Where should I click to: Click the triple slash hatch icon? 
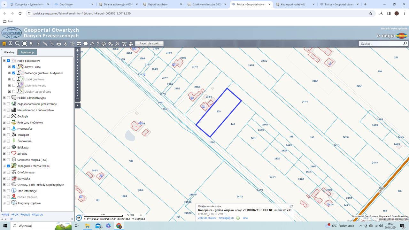(x=92, y=43)
